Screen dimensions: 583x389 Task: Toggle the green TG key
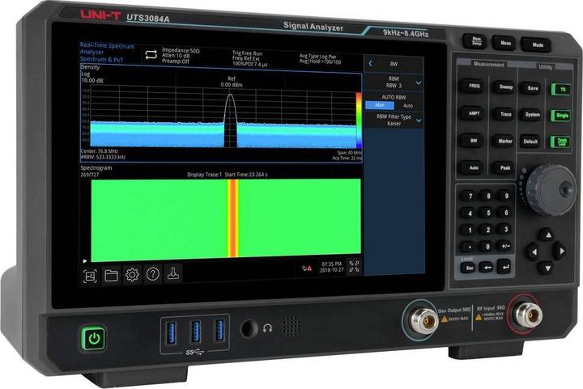pos(561,89)
